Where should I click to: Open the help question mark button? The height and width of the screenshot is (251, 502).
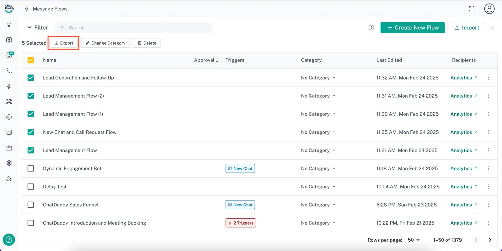(x=9, y=240)
